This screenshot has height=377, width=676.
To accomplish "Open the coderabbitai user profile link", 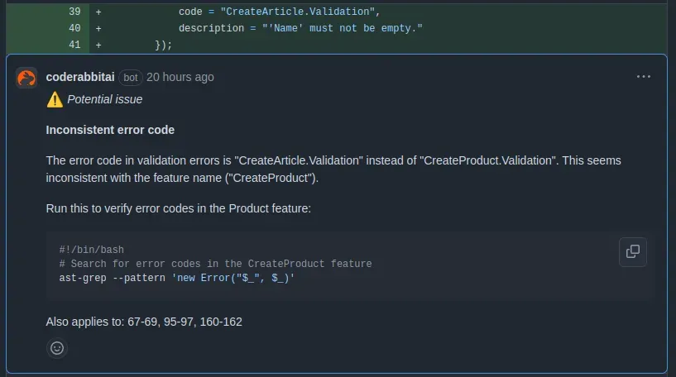I will pyautogui.click(x=81, y=77).
